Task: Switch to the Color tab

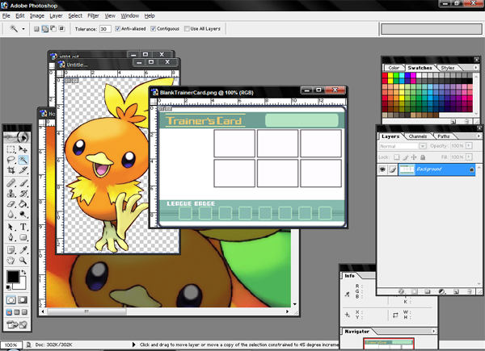Action: click(394, 68)
